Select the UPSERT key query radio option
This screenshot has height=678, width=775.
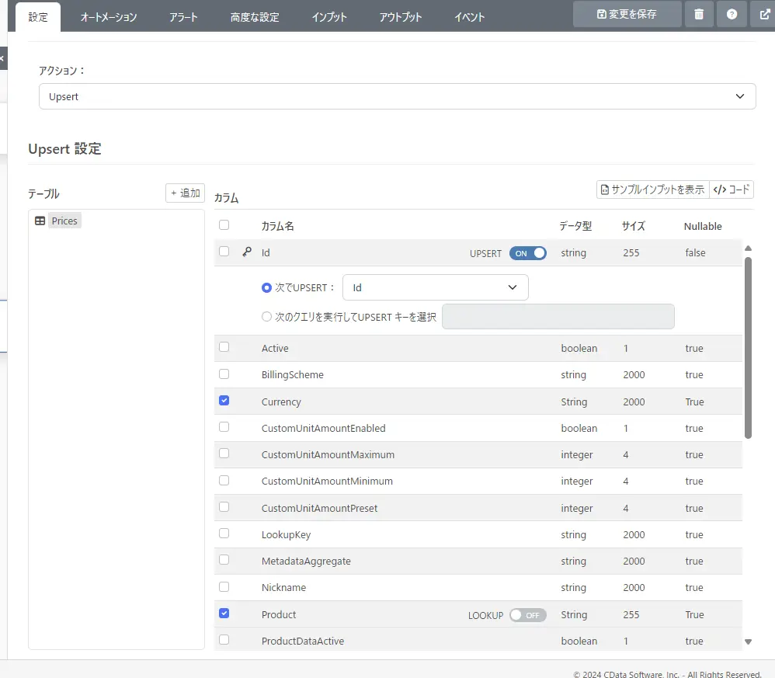coord(267,317)
